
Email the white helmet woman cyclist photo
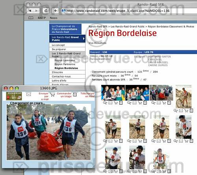coord(159,171)
